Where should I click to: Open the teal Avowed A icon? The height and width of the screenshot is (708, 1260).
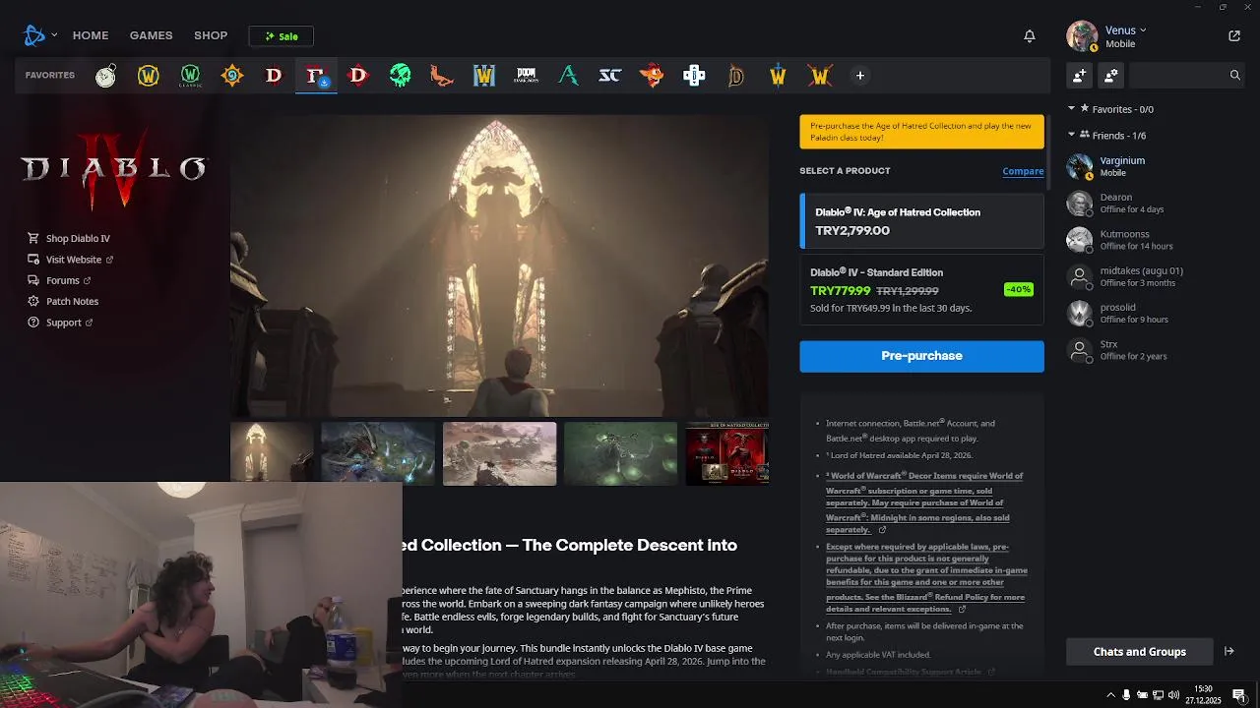(x=568, y=76)
